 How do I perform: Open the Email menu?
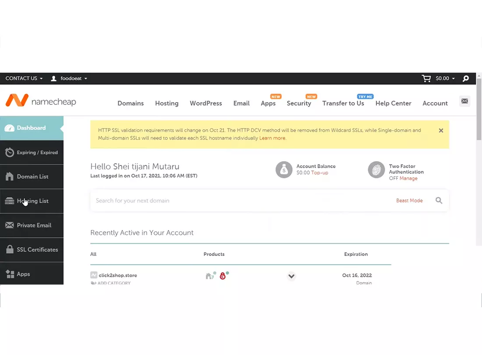pyautogui.click(x=241, y=103)
